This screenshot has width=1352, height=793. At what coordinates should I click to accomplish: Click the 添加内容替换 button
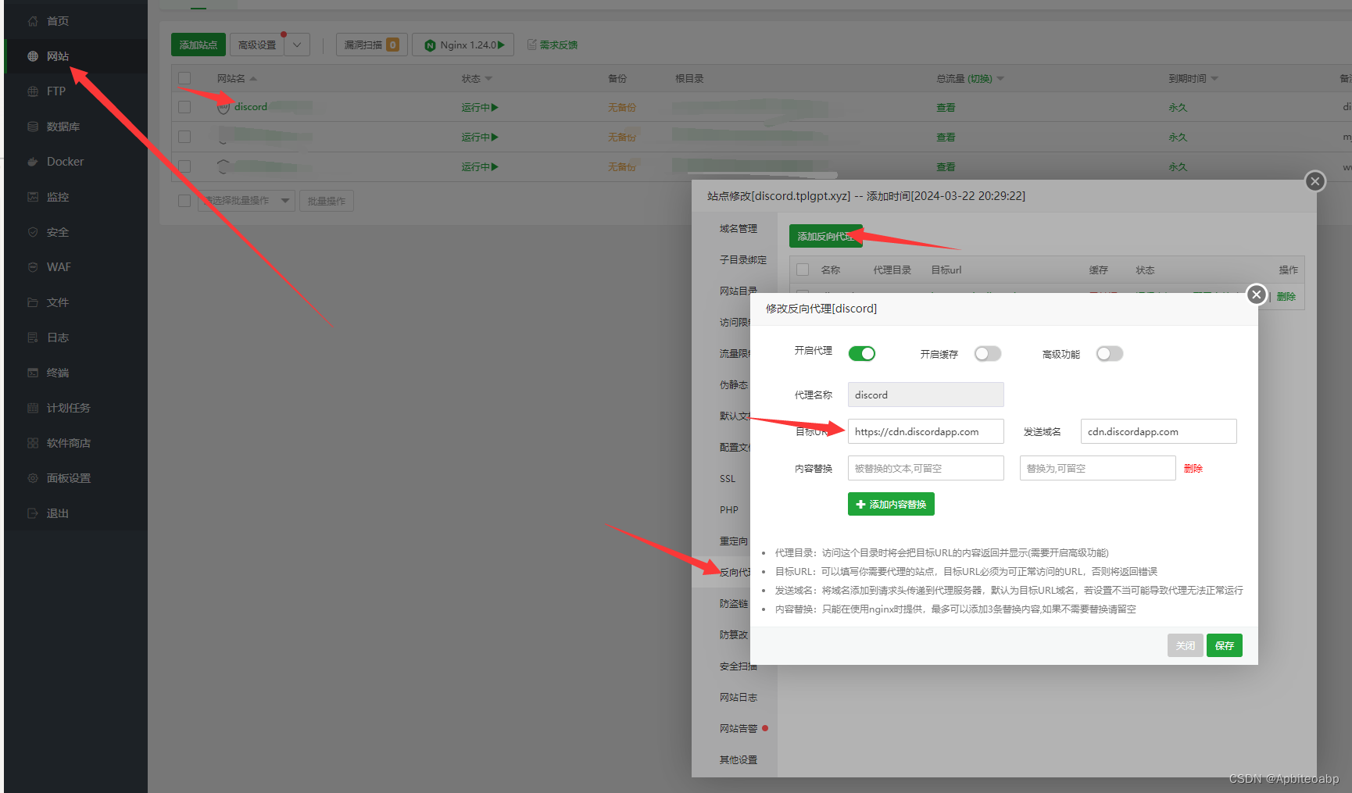[891, 504]
